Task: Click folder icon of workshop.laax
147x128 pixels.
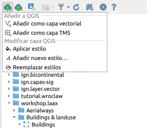Action: (16, 103)
